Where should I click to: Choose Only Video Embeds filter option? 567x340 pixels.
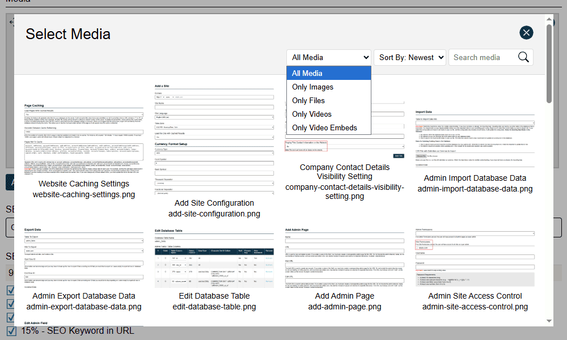pyautogui.click(x=329, y=128)
